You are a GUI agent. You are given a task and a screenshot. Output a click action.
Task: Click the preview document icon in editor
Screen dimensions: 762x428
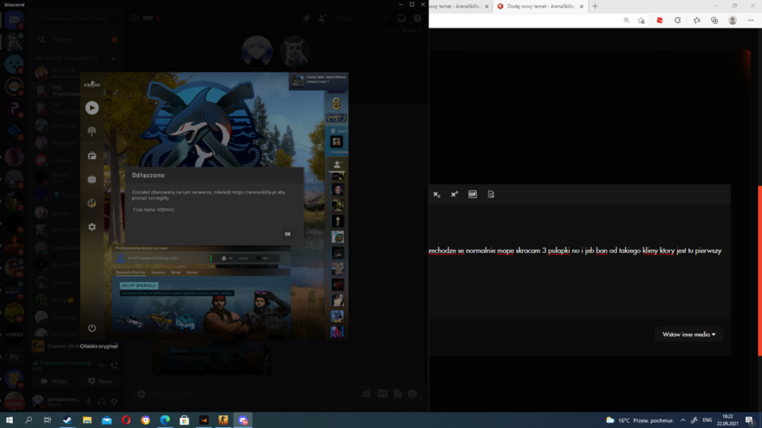(491, 194)
